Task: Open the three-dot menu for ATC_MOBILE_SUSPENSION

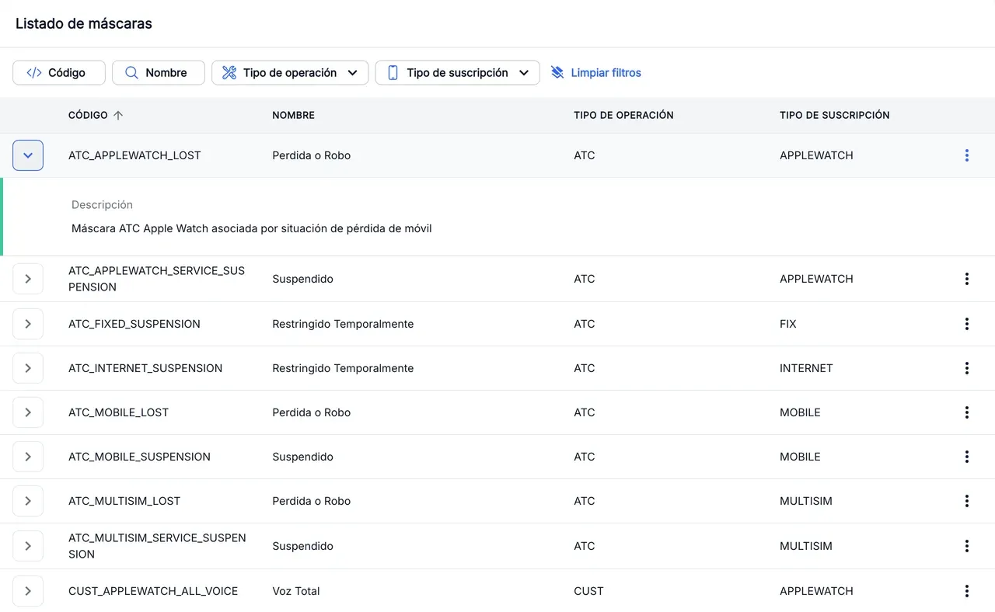Action: click(966, 457)
